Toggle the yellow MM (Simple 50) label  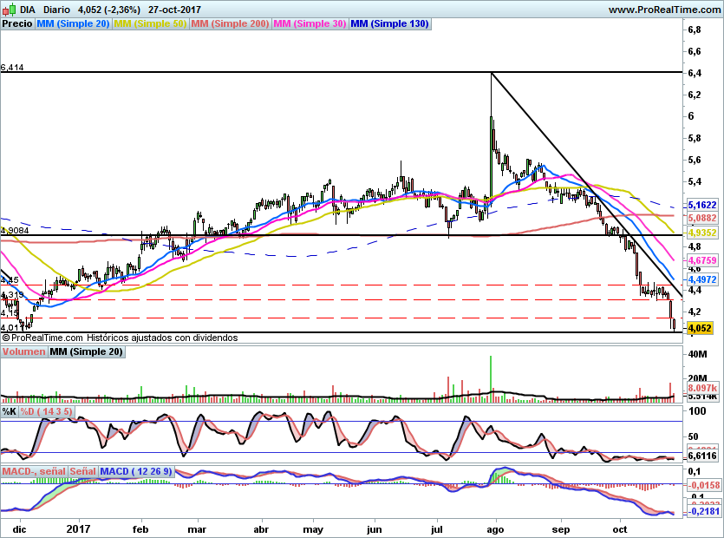coord(150,24)
